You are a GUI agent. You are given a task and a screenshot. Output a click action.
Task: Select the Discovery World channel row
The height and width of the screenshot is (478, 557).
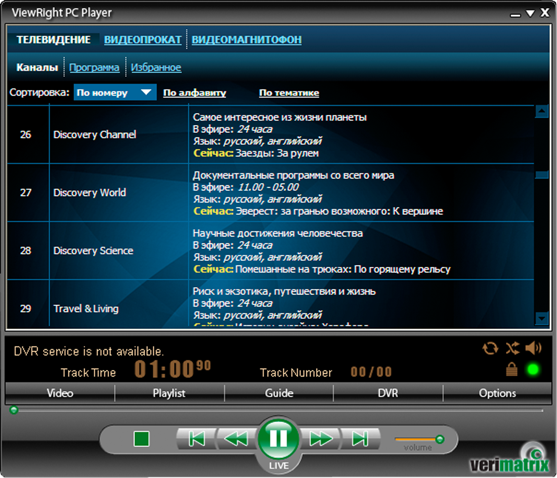90,193
